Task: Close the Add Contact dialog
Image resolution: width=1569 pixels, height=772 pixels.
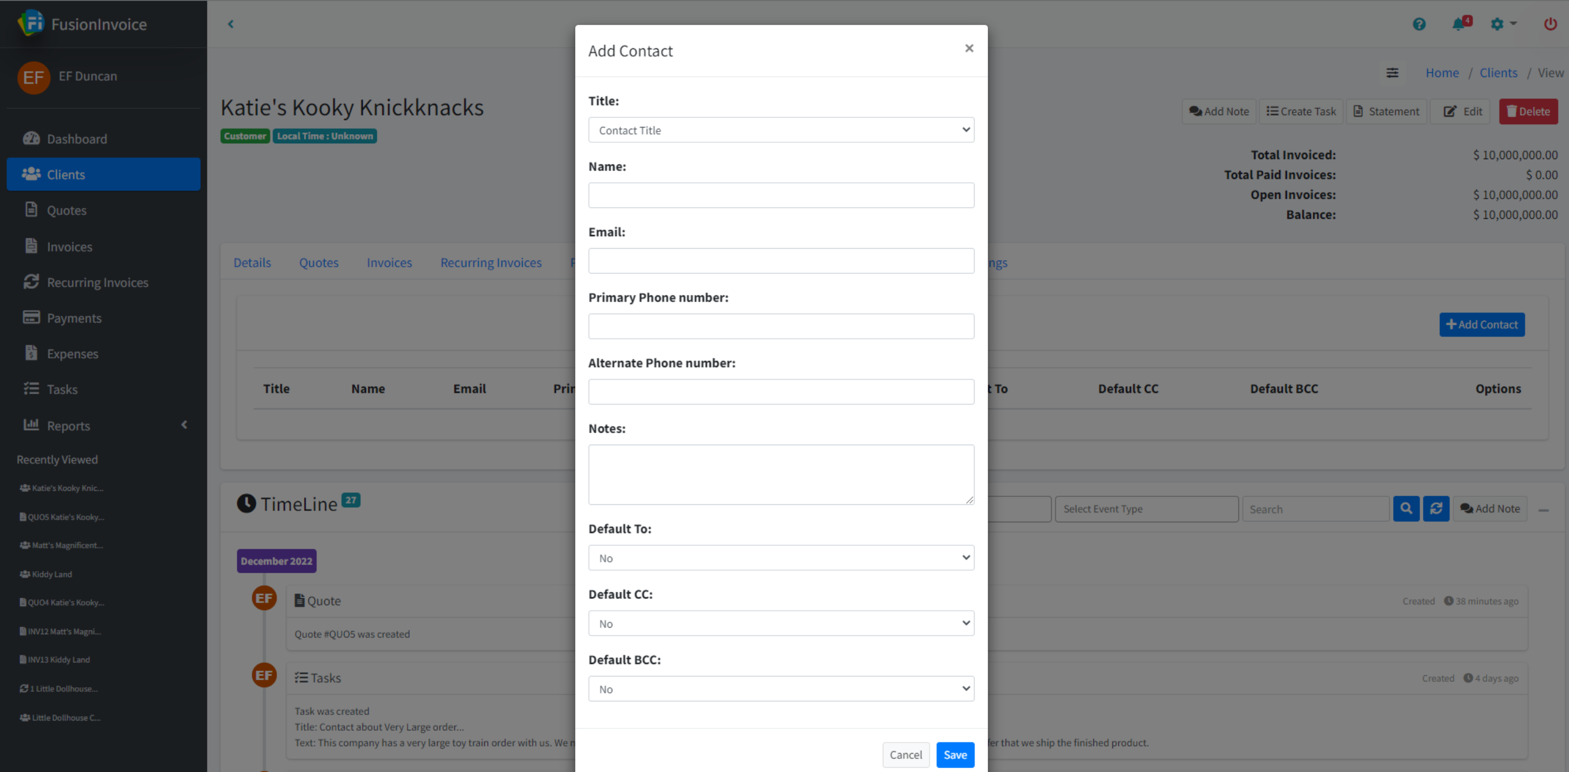Action: [x=969, y=48]
